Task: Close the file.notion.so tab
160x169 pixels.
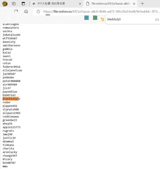Action: tap(134, 4)
